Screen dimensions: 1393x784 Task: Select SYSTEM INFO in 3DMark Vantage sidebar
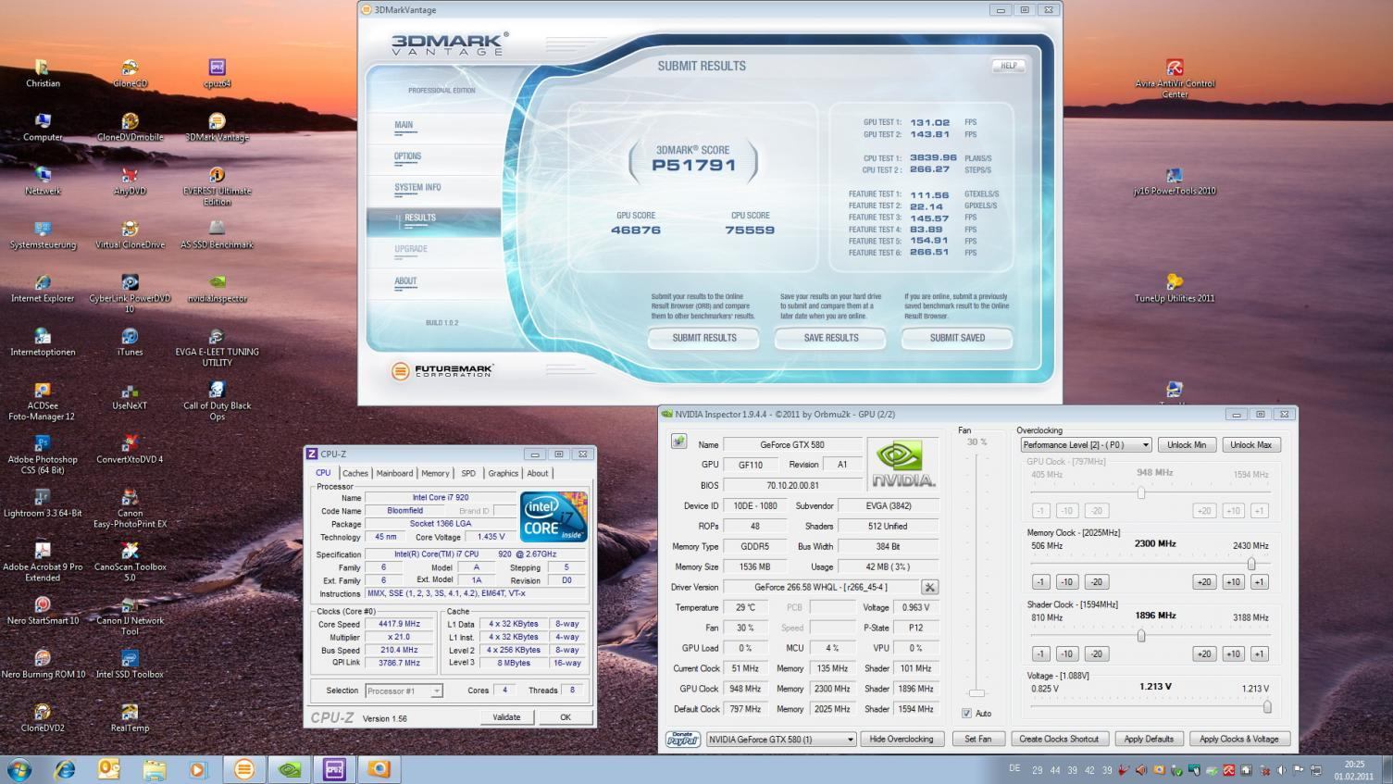(x=417, y=187)
